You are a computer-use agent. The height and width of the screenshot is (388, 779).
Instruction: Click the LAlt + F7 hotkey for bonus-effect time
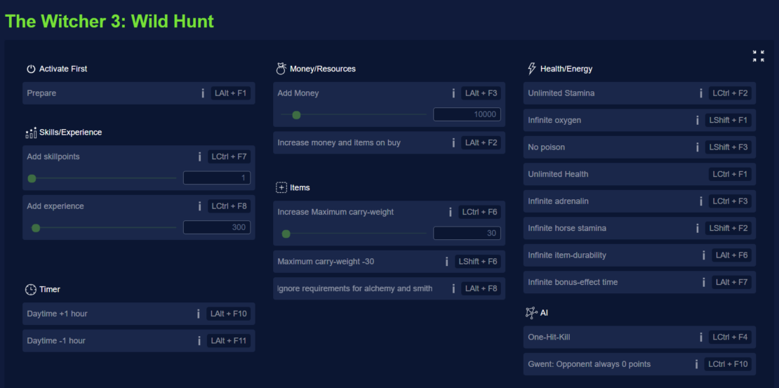[x=732, y=282]
